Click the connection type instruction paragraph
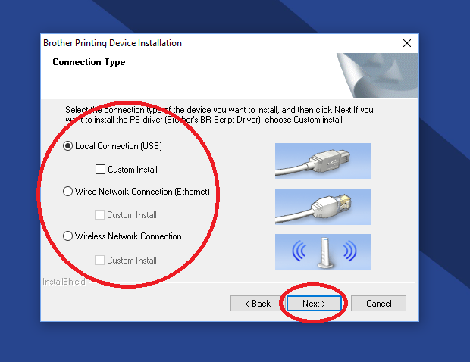 point(219,114)
